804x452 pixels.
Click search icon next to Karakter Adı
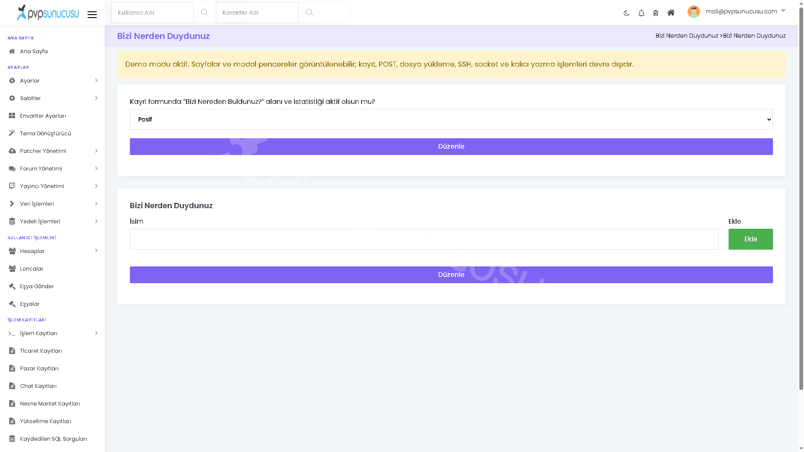tap(309, 13)
